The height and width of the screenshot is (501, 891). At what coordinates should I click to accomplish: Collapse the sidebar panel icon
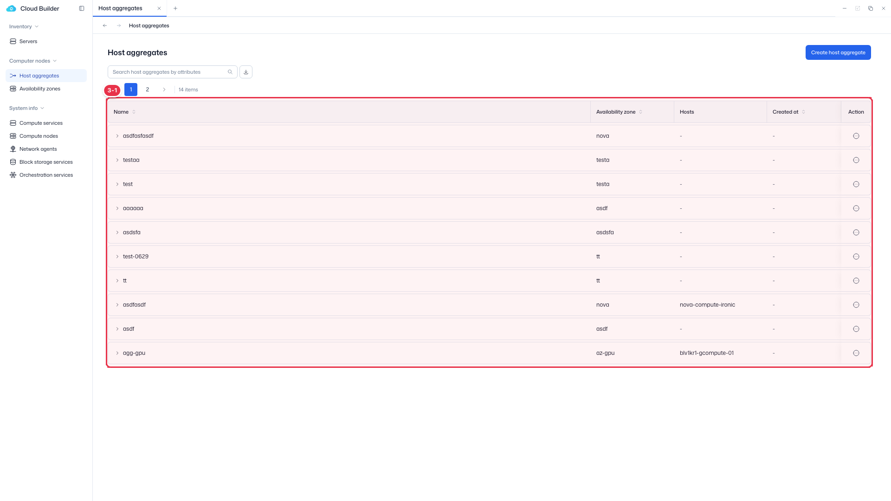(x=82, y=8)
